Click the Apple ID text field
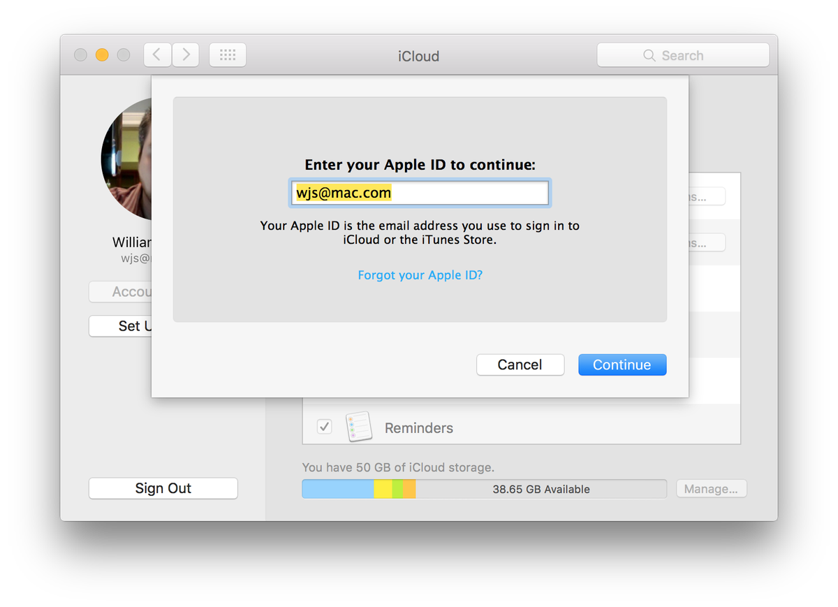The height and width of the screenshot is (607, 838). [420, 193]
